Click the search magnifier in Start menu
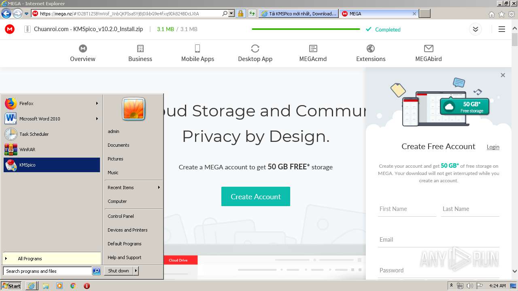Image resolution: width=518 pixels, height=291 pixels. click(x=96, y=271)
